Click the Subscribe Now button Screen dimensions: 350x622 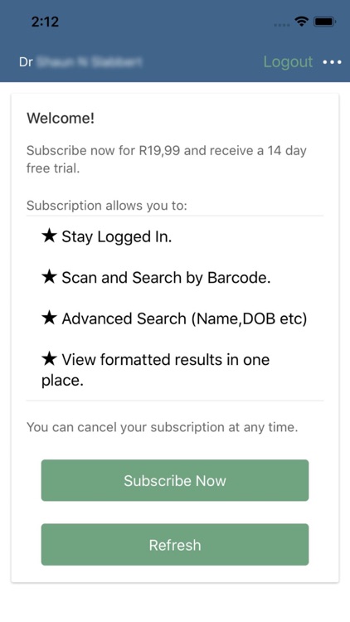(x=175, y=480)
